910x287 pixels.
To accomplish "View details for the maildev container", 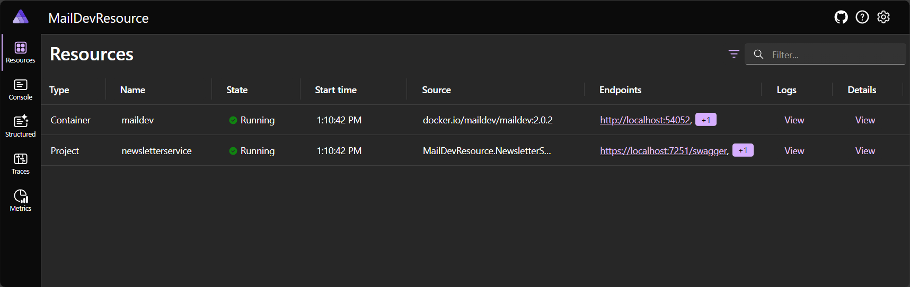I will coord(865,120).
